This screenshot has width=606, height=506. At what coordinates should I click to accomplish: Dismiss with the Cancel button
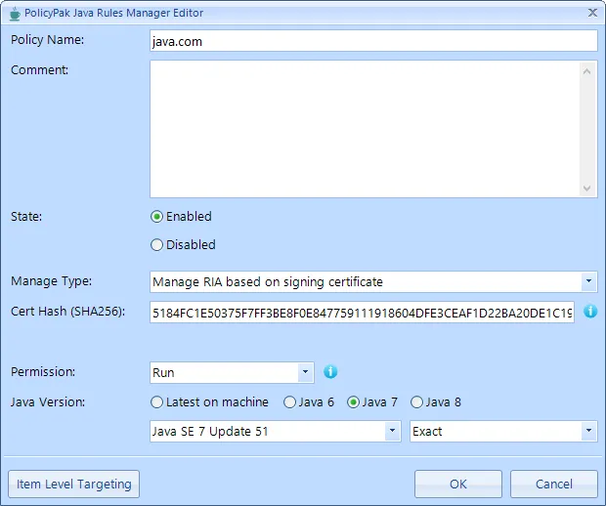pos(554,484)
